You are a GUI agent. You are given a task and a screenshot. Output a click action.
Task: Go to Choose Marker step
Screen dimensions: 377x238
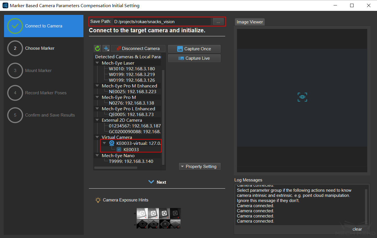(x=44, y=48)
